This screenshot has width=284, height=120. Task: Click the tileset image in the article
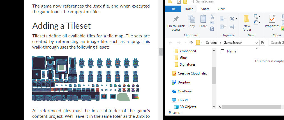pos(86,78)
